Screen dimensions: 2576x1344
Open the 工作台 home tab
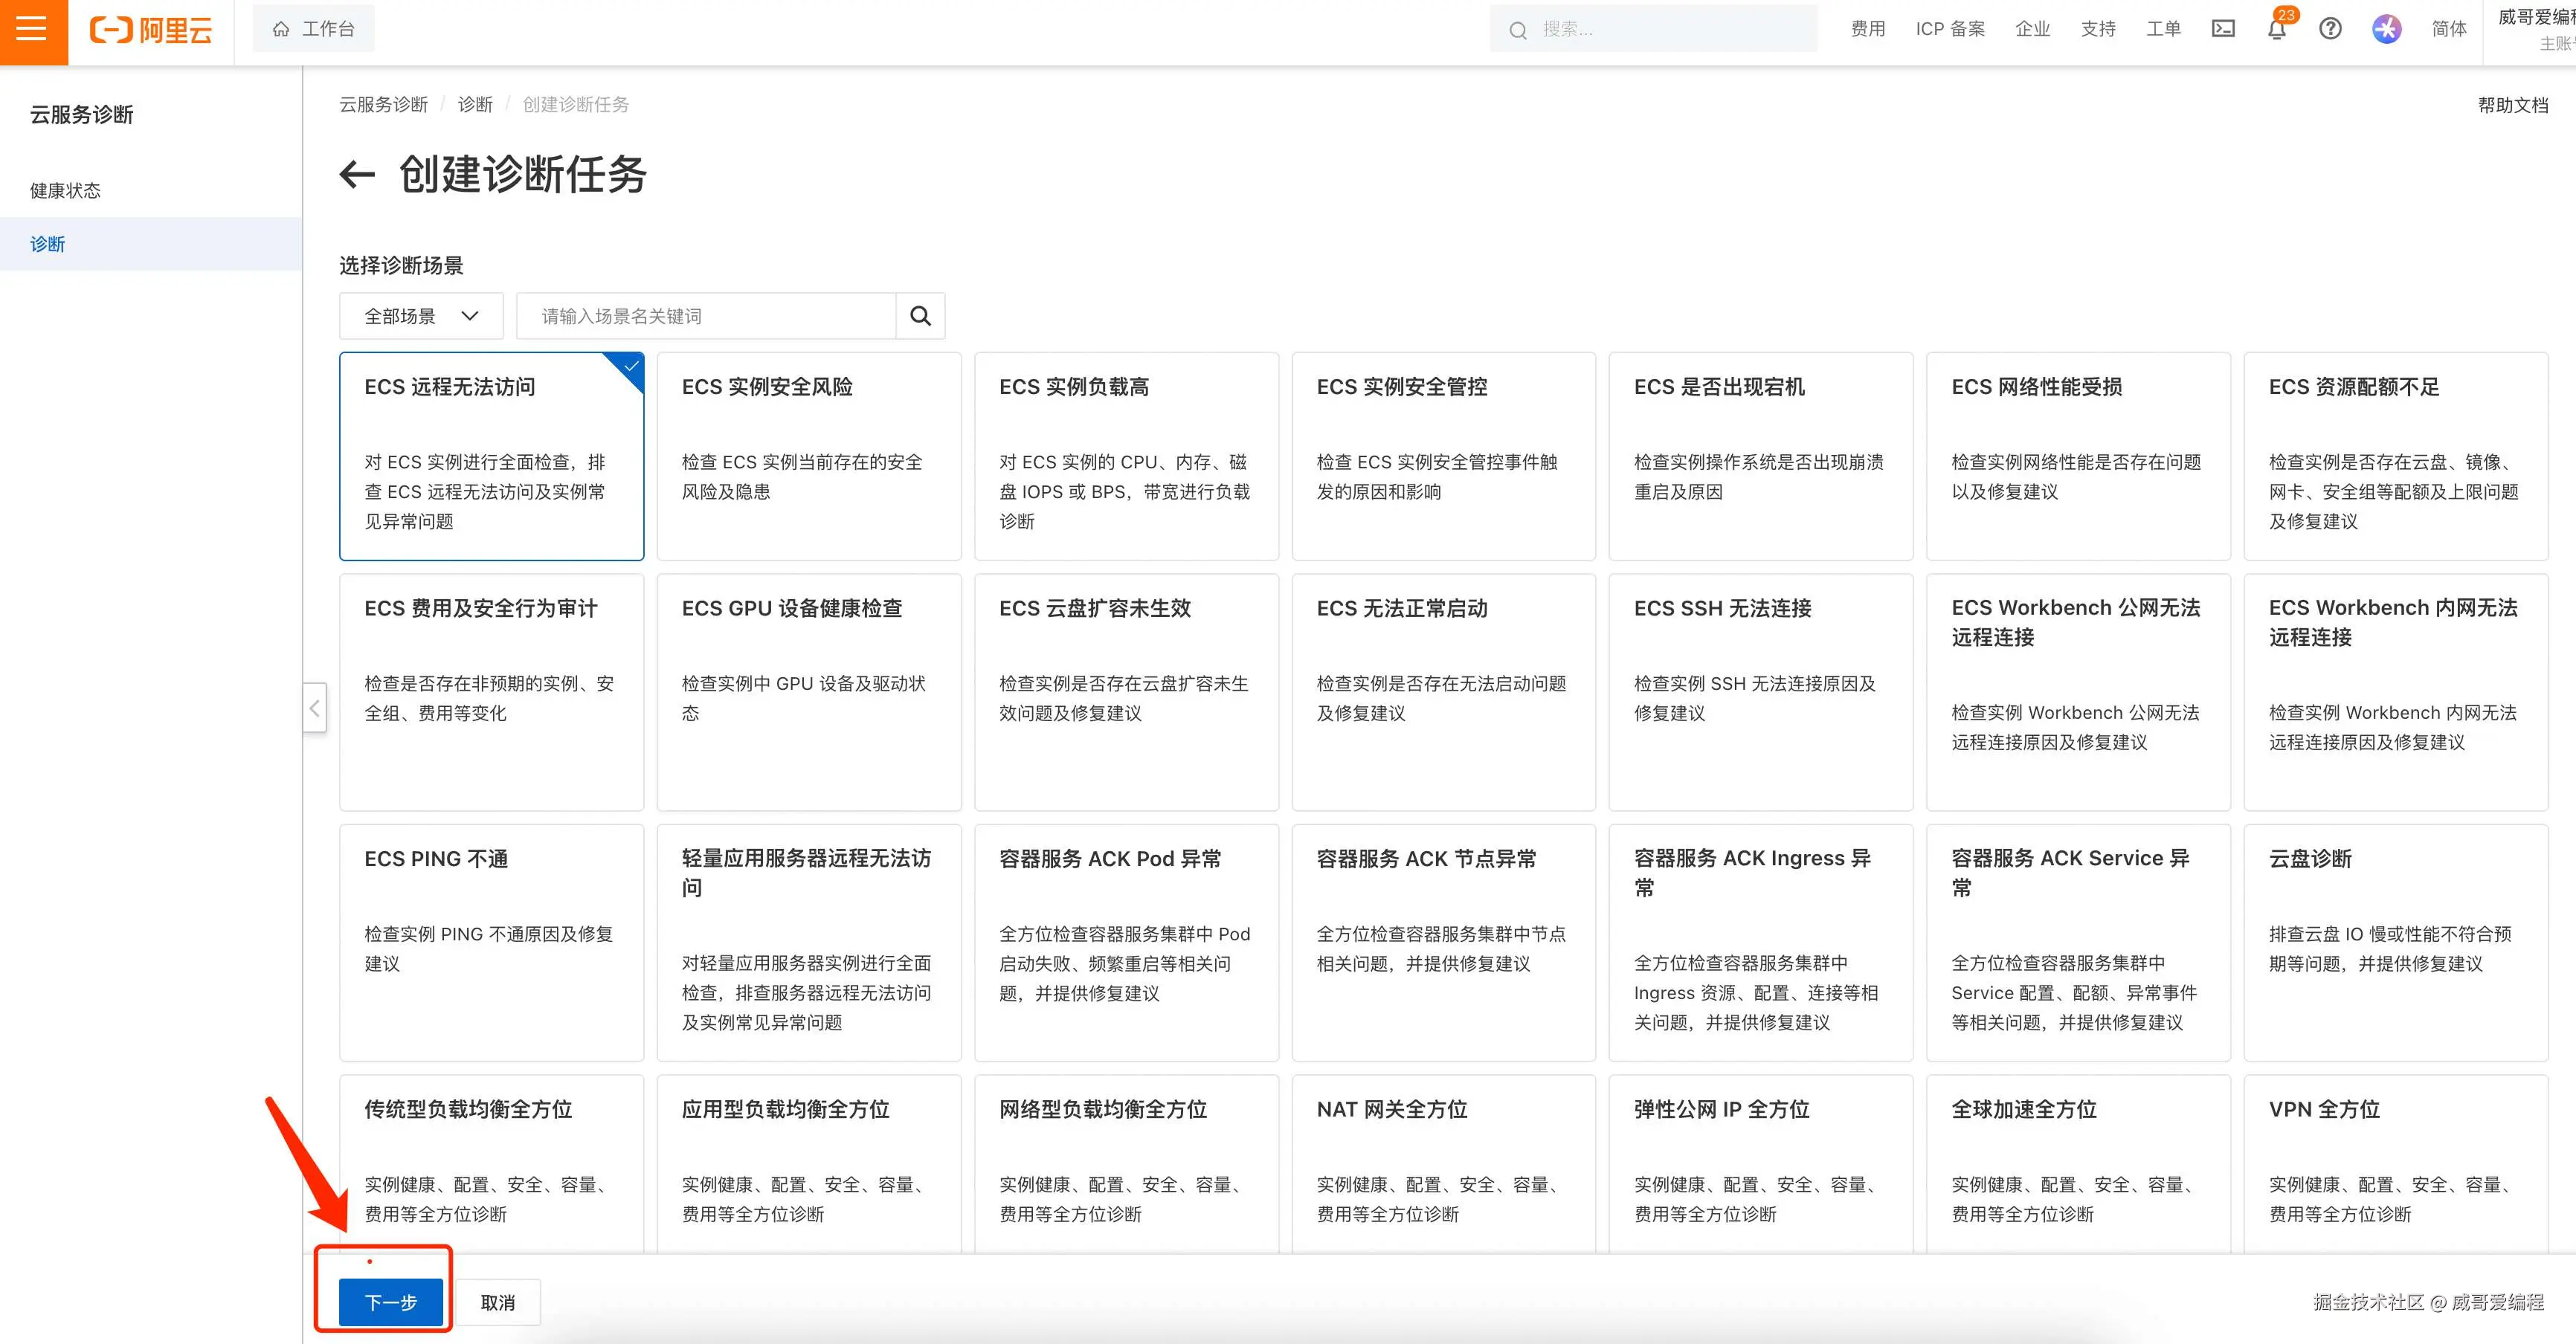(314, 29)
